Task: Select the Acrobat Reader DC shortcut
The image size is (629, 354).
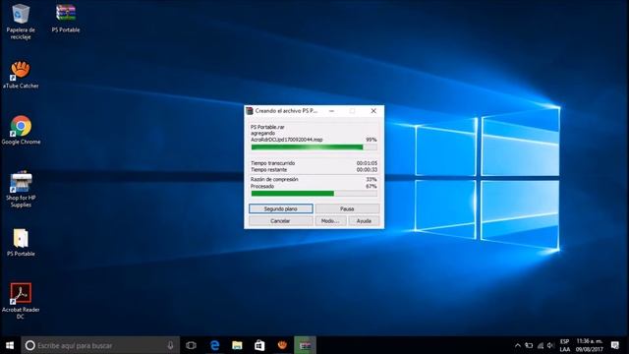Action: tap(21, 301)
